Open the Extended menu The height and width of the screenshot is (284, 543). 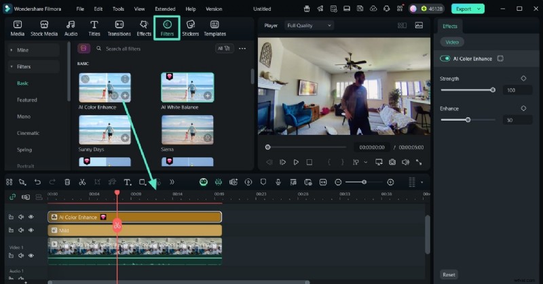click(164, 9)
